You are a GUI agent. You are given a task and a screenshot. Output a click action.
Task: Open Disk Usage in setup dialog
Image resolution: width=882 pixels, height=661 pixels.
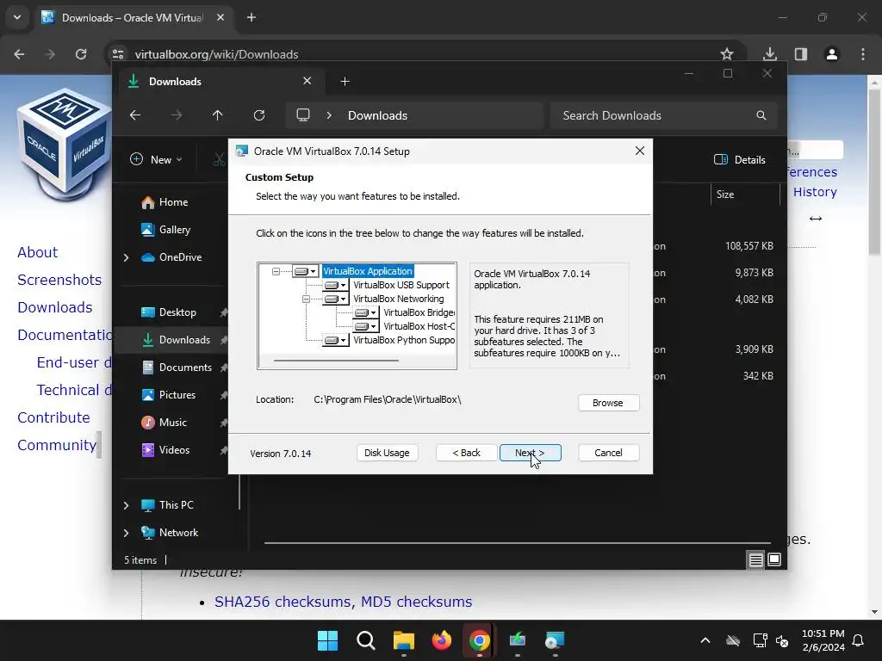pos(387,453)
